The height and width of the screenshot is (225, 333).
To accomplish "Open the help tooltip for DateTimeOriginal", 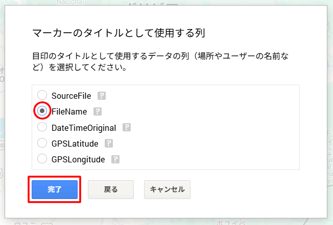I will (127, 127).
